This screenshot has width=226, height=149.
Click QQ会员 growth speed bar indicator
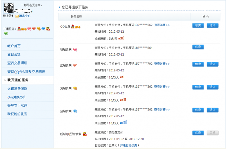pyautogui.click(x=121, y=38)
